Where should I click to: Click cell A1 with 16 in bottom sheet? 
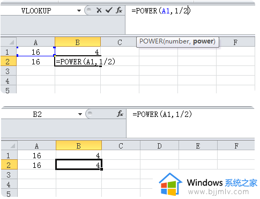(x=37, y=156)
